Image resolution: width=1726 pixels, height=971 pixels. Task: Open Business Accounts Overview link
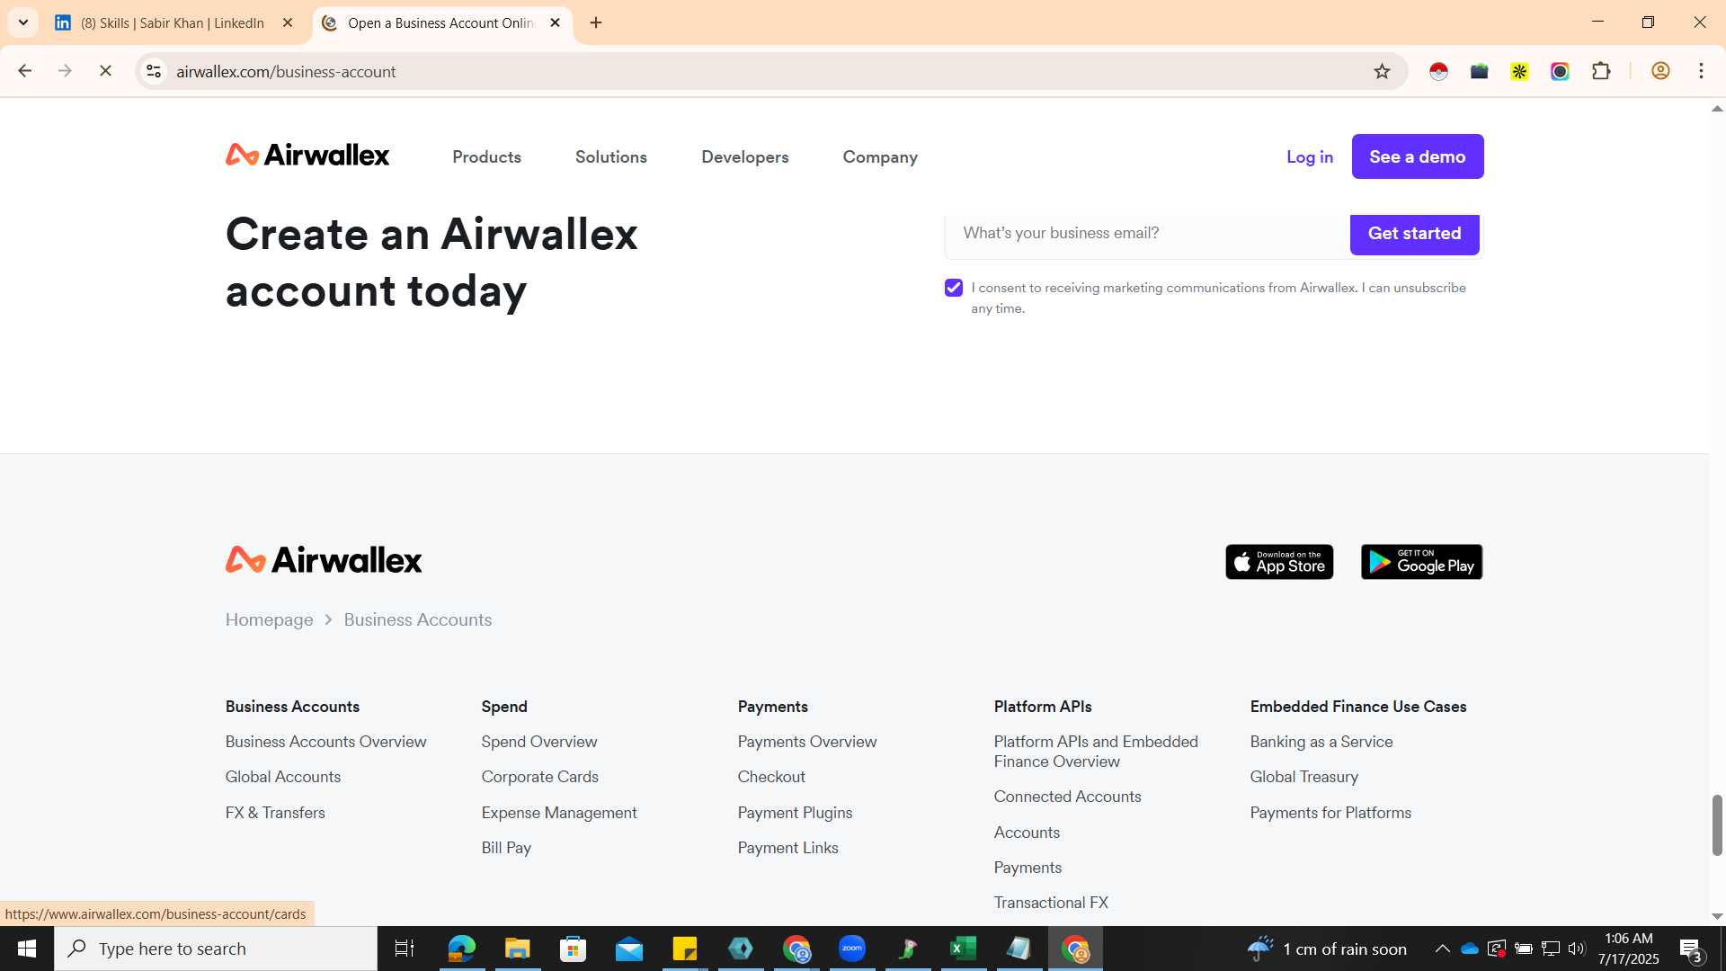[326, 742]
